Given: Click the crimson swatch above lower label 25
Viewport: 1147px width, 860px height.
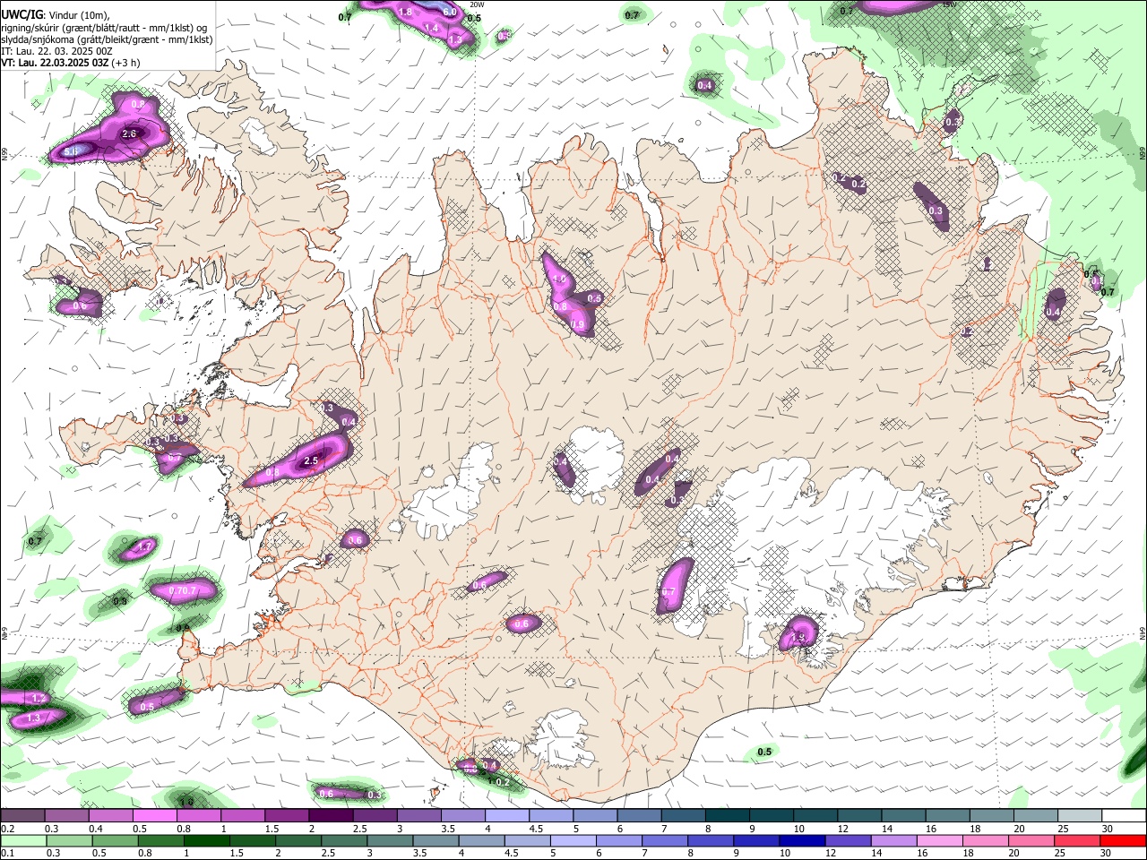Looking at the screenshot, I should pos(1076,841).
